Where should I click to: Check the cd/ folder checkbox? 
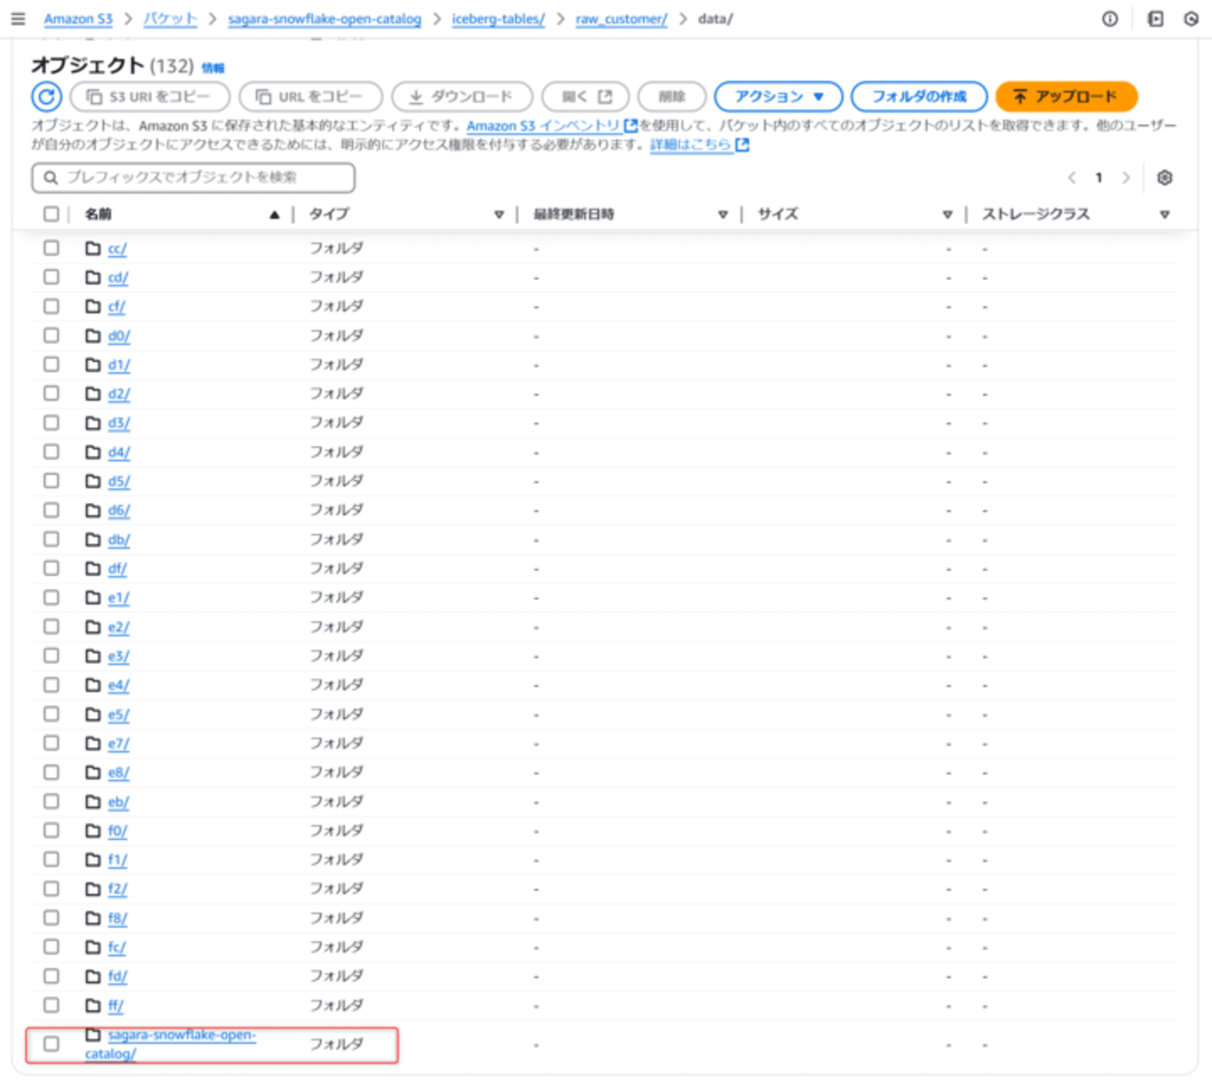click(x=52, y=277)
